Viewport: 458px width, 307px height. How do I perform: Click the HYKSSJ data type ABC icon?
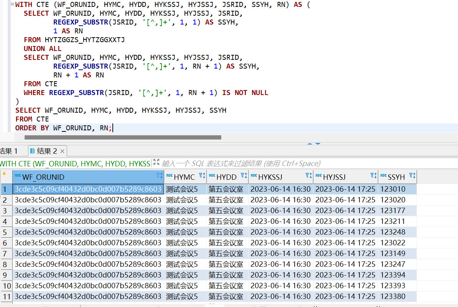(x=254, y=176)
